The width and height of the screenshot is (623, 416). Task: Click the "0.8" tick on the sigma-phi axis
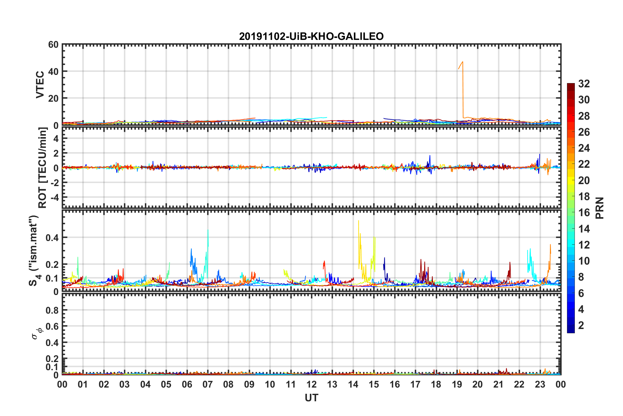52,310
